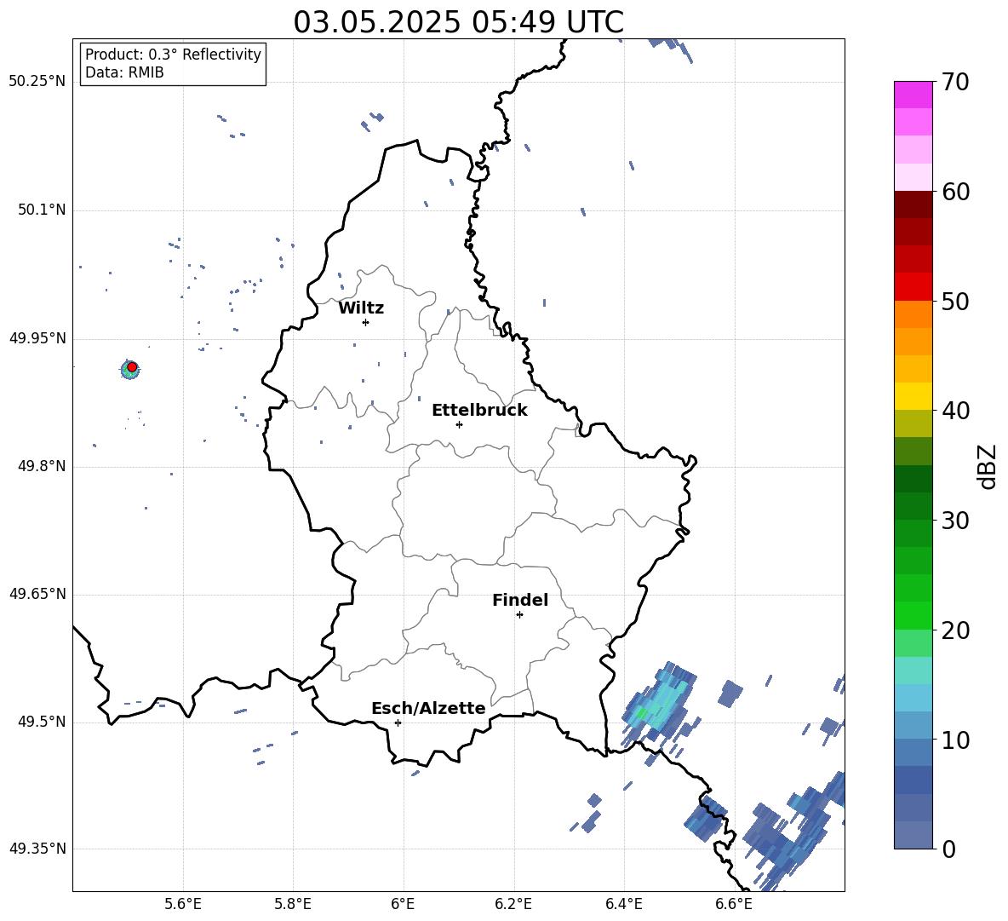This screenshot has width=1008, height=921.
Task: Click the 0 colorbar tick label
Action: tap(948, 849)
